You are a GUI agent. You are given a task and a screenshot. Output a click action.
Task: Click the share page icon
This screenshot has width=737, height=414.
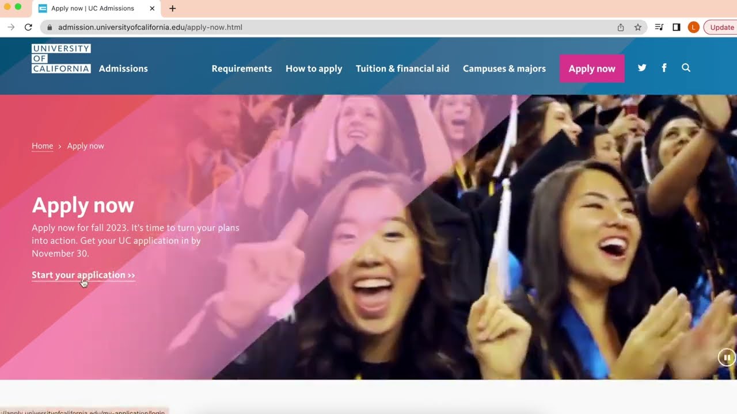621,27
